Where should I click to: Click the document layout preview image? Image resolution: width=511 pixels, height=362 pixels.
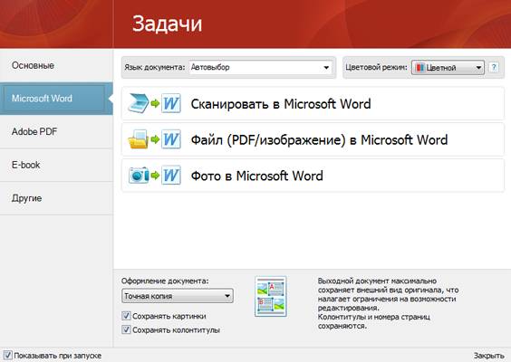pos(271,297)
